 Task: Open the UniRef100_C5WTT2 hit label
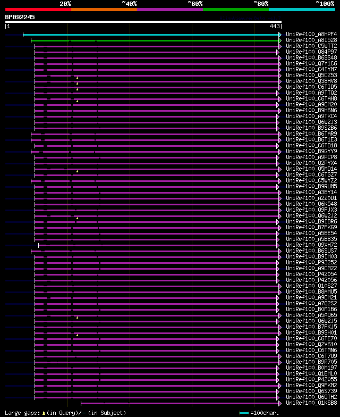pos(311,46)
